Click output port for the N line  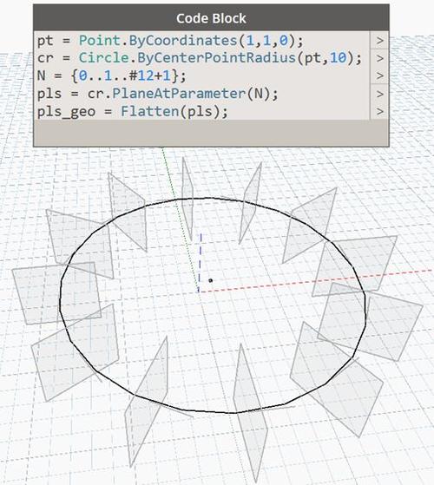[379, 75]
